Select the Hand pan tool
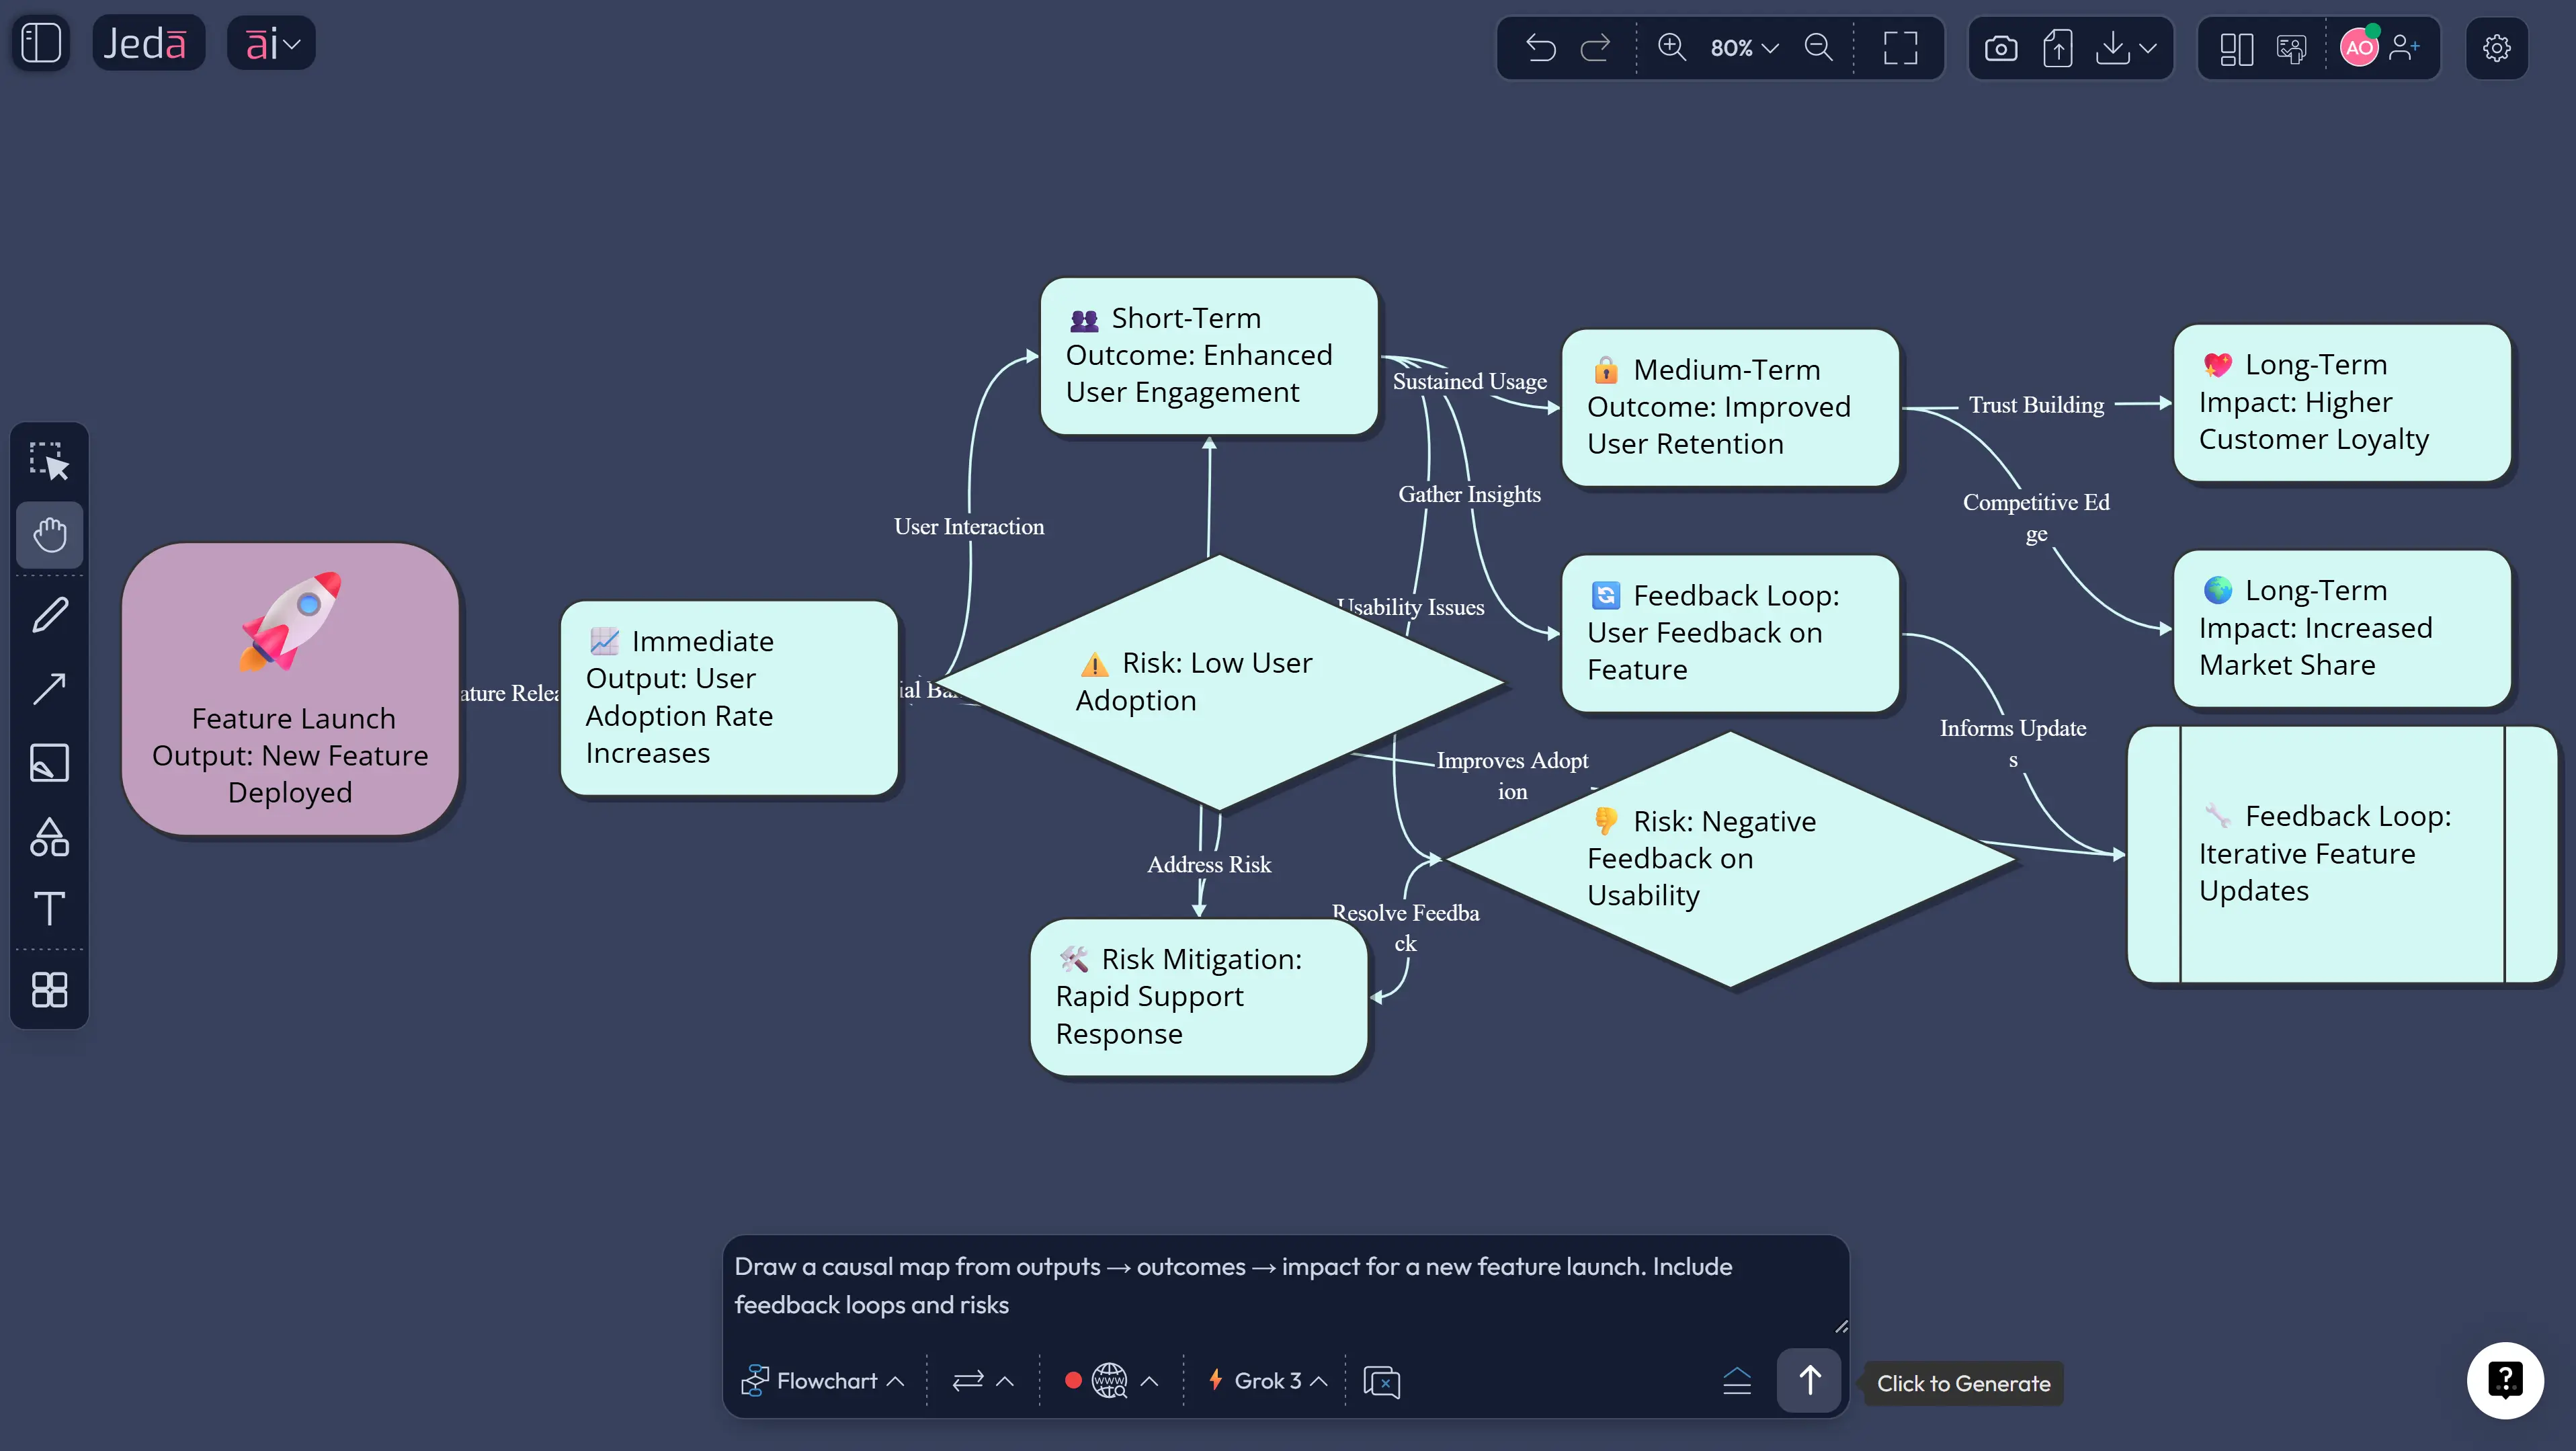2576x1451 pixels. (49, 534)
